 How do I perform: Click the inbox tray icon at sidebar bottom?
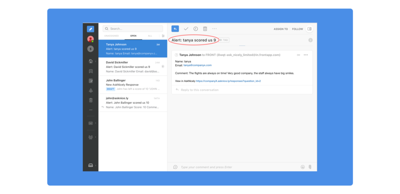pos(91,166)
